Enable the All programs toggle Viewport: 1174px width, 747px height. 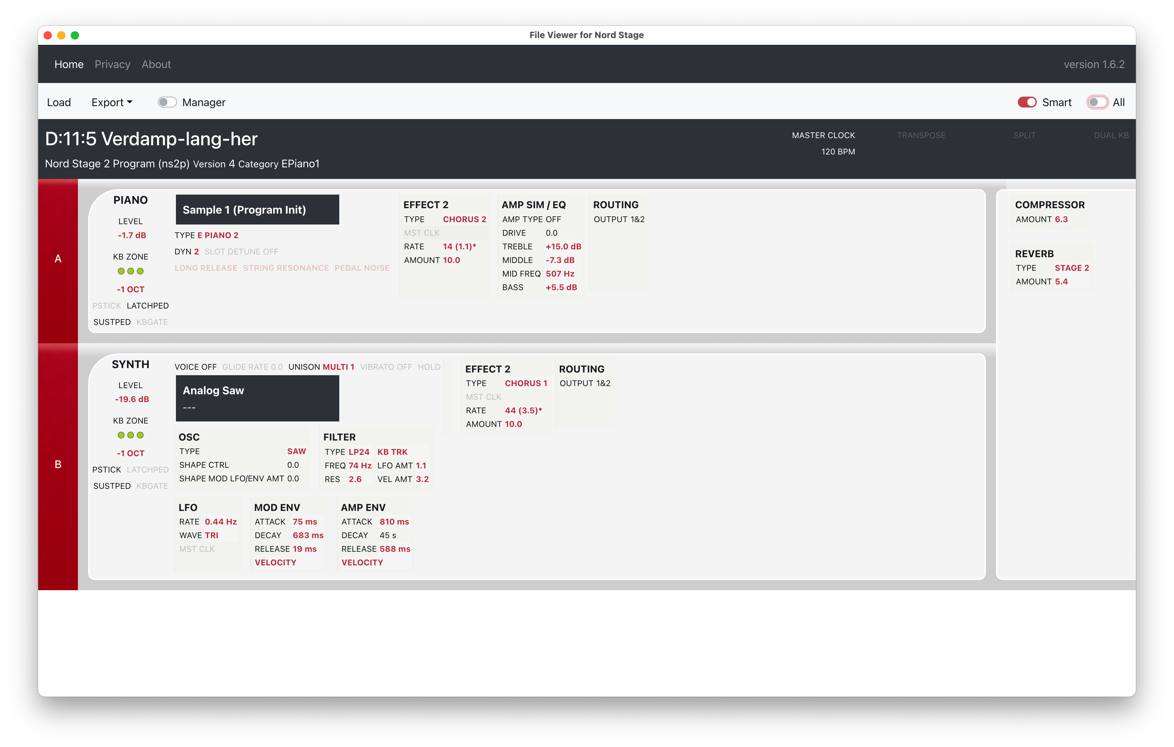[x=1097, y=102]
